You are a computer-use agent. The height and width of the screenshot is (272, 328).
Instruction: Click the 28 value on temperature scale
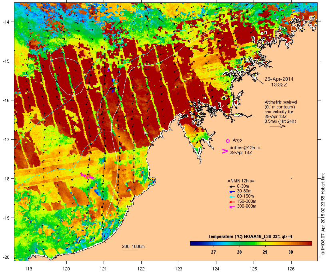coord(239,252)
